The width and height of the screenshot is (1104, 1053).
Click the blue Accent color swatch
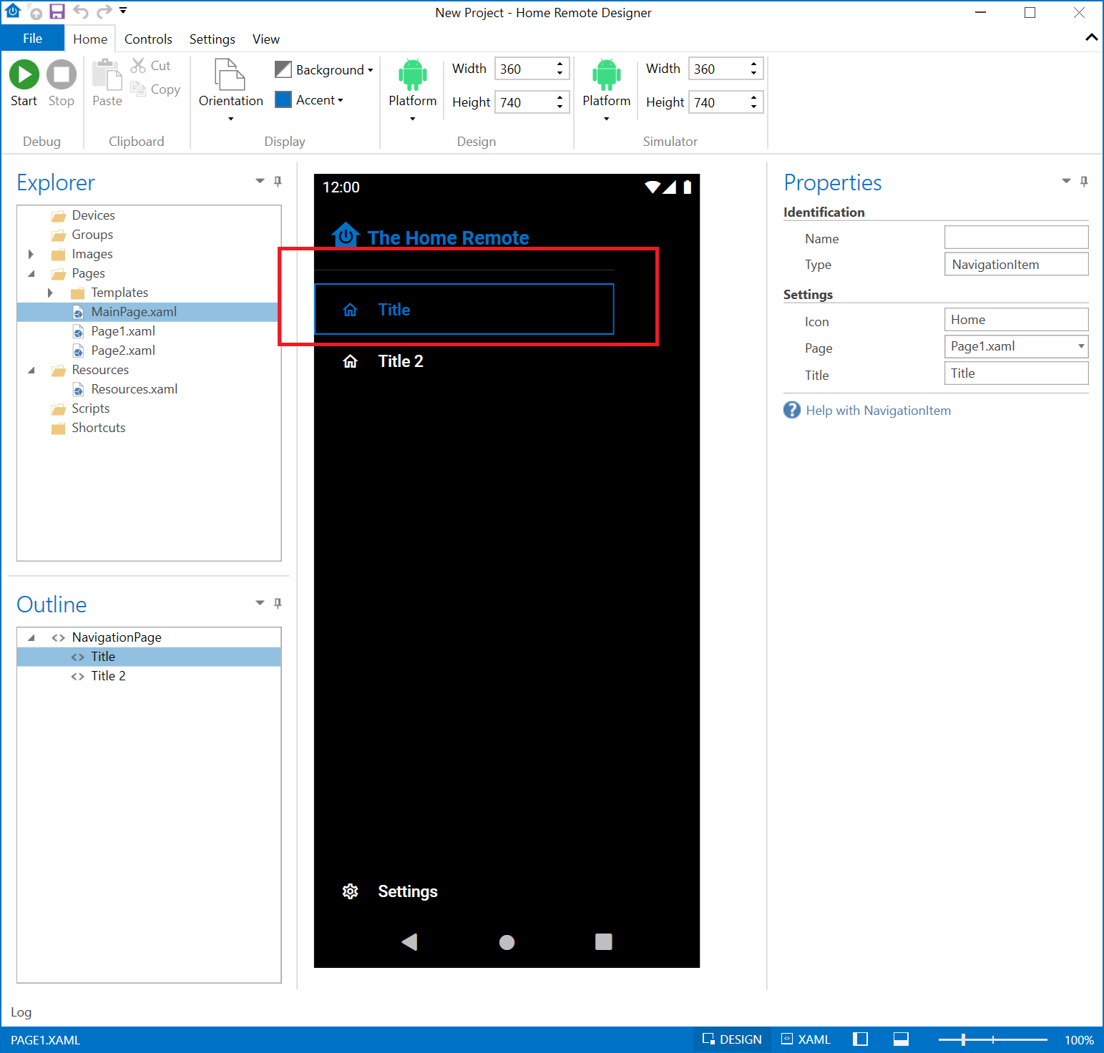[x=283, y=99]
